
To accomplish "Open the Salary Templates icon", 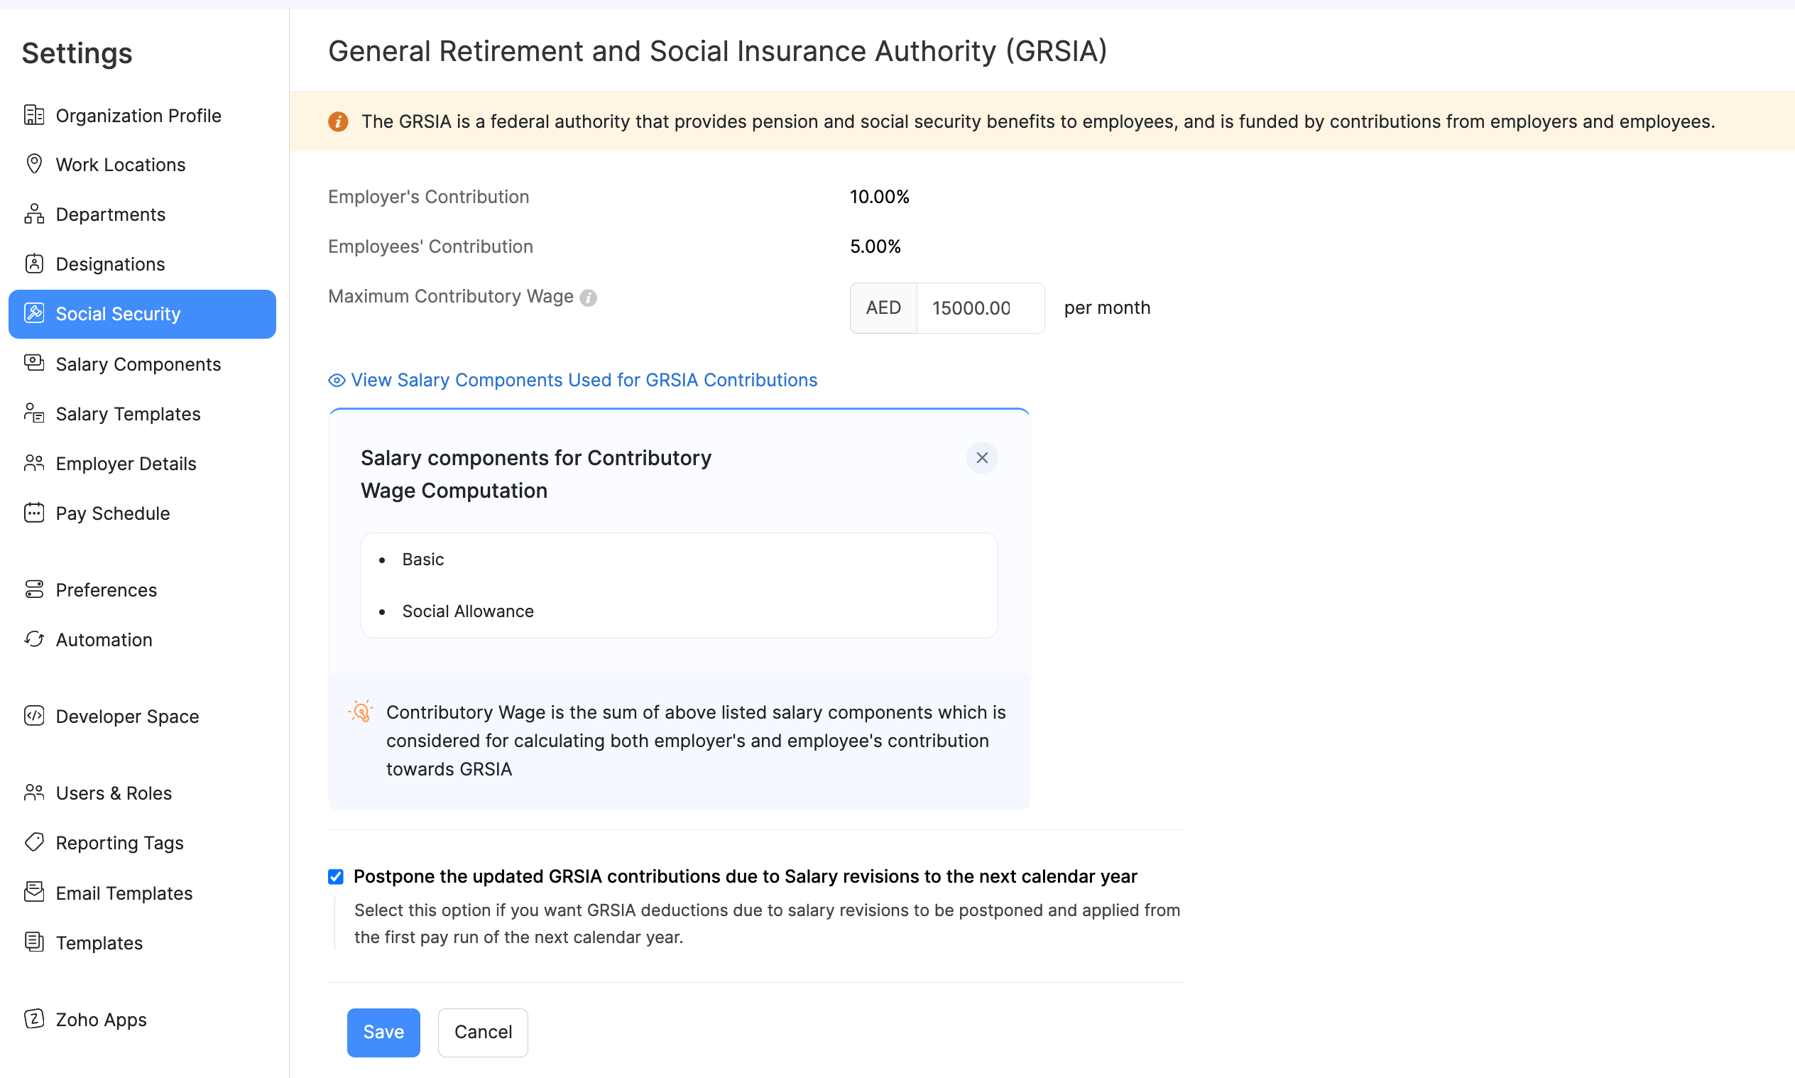I will (x=34, y=413).
